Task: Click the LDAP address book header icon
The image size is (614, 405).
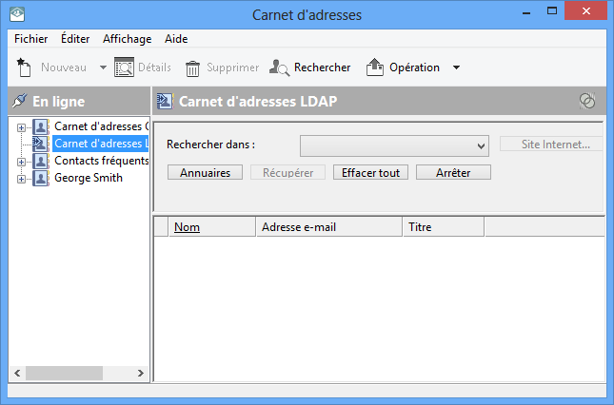Action: (x=165, y=101)
